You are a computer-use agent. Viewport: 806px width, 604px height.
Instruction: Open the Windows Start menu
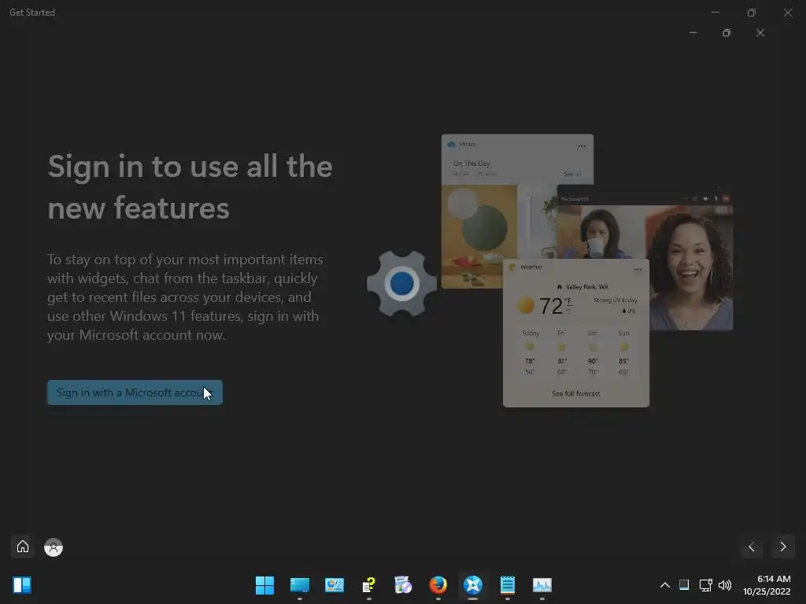tap(264, 585)
